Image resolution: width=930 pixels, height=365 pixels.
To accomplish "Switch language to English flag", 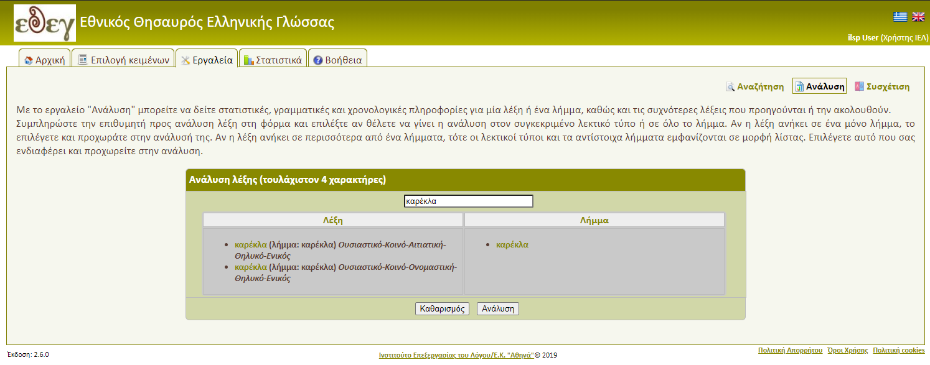I will [x=918, y=17].
